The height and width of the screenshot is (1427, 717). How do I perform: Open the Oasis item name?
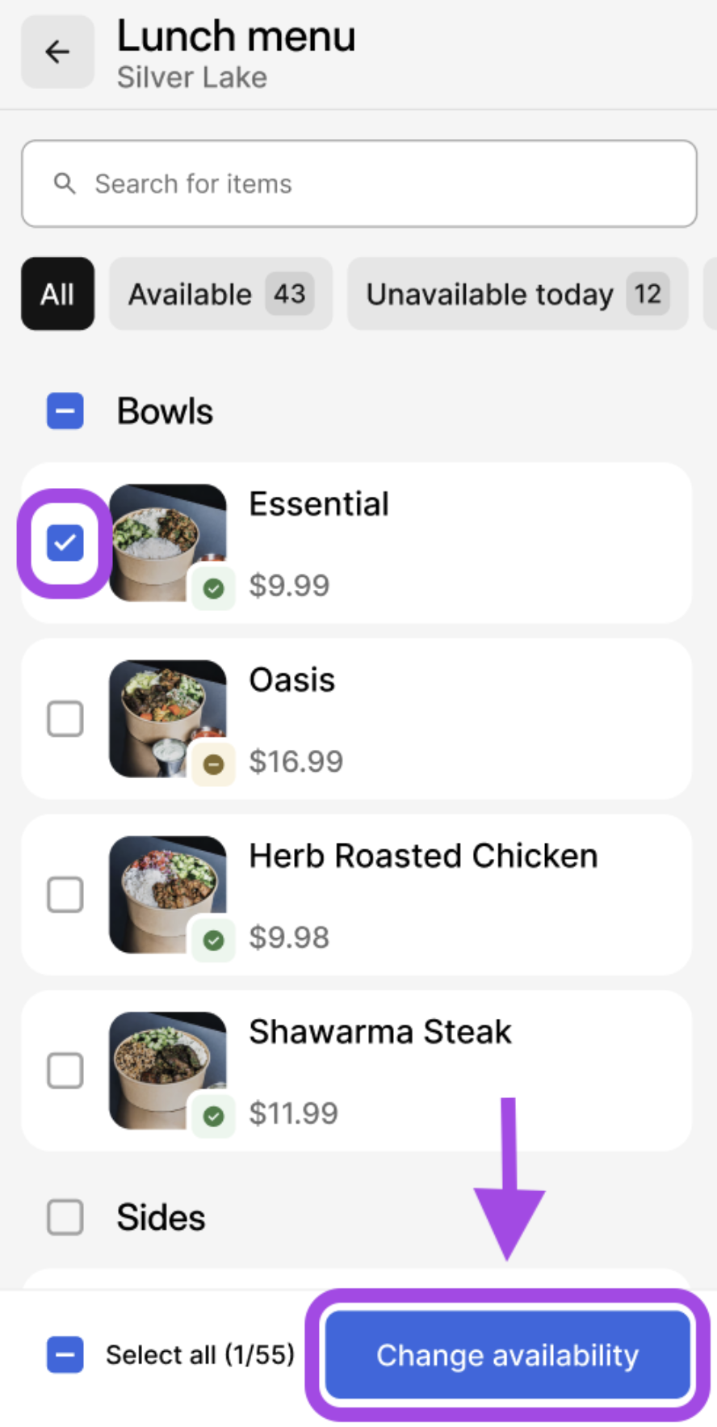[291, 680]
